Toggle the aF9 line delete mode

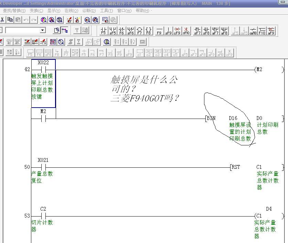click(271, 31)
